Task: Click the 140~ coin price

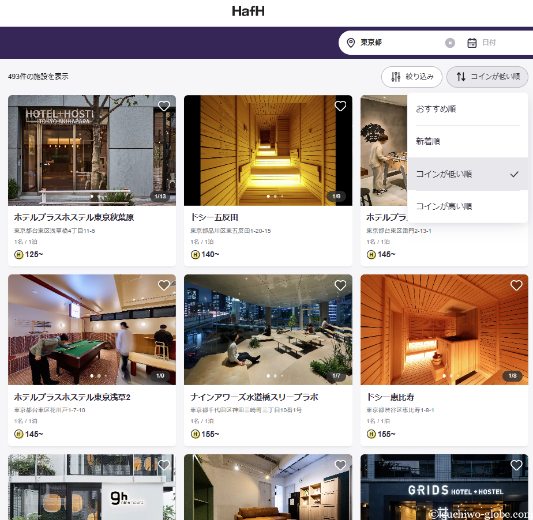Action: pyautogui.click(x=211, y=254)
